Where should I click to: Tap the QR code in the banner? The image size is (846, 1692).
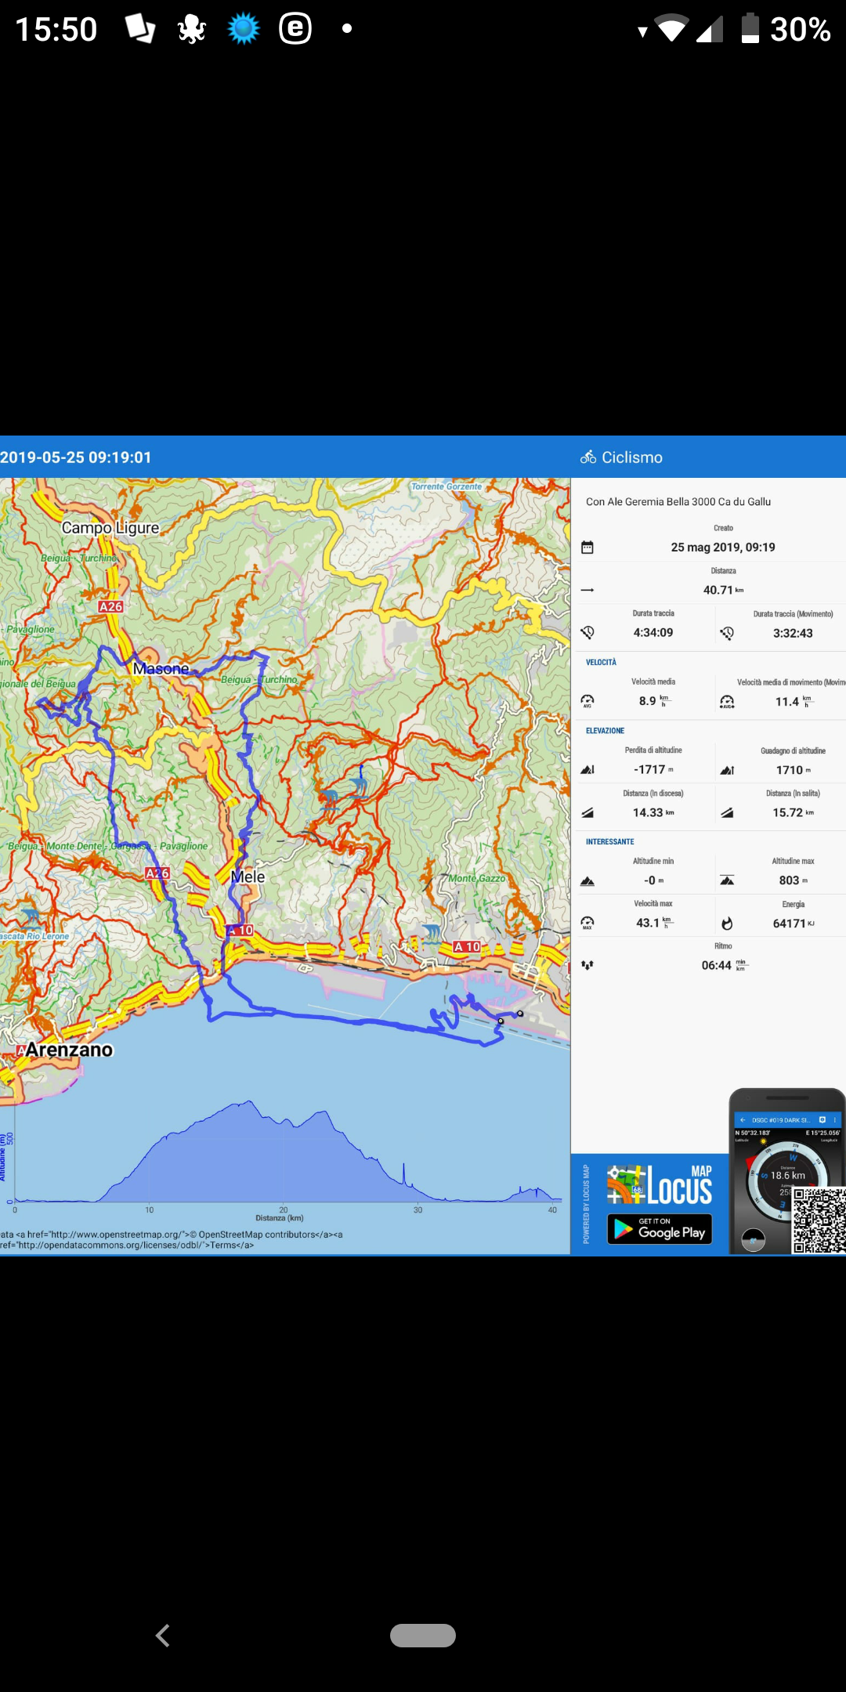[819, 1220]
